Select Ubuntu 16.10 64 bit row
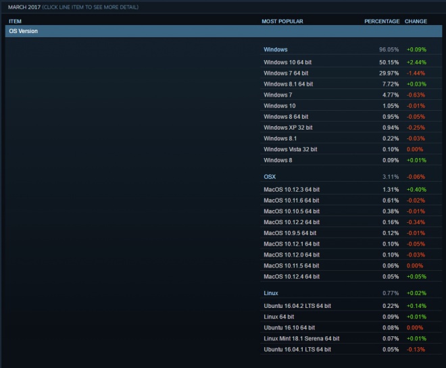The image size is (446, 368). pyautogui.click(x=351, y=327)
